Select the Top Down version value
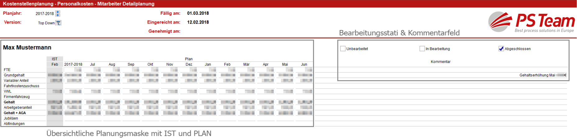Screen dimensions: 577x140 tap(46, 23)
